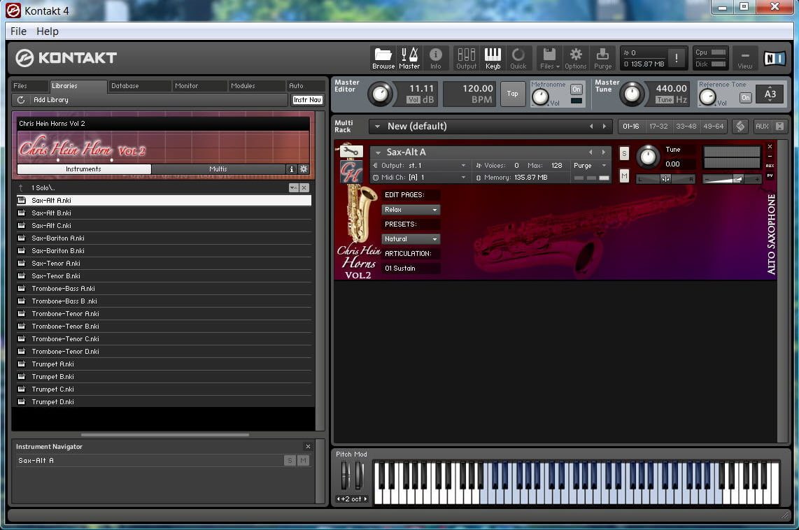Click the NI logo
This screenshot has height=530, width=799.
774,59
